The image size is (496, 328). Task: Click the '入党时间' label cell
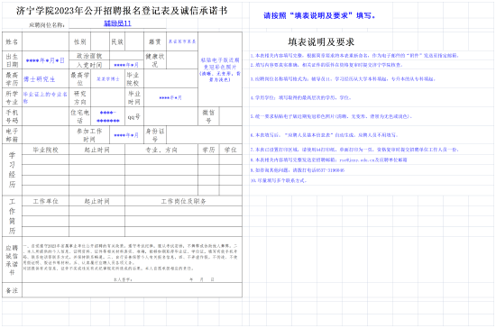pos(89,65)
